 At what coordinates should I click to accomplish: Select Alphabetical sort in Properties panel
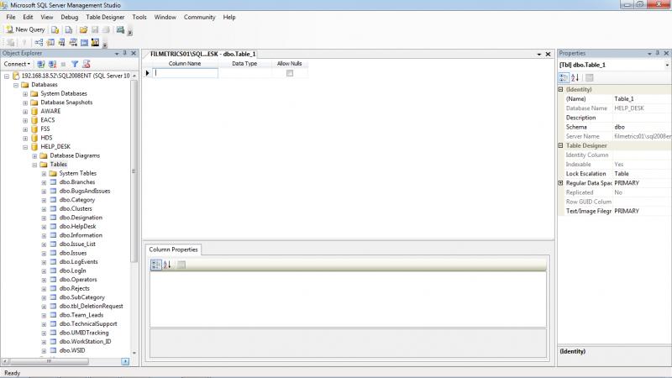click(575, 77)
